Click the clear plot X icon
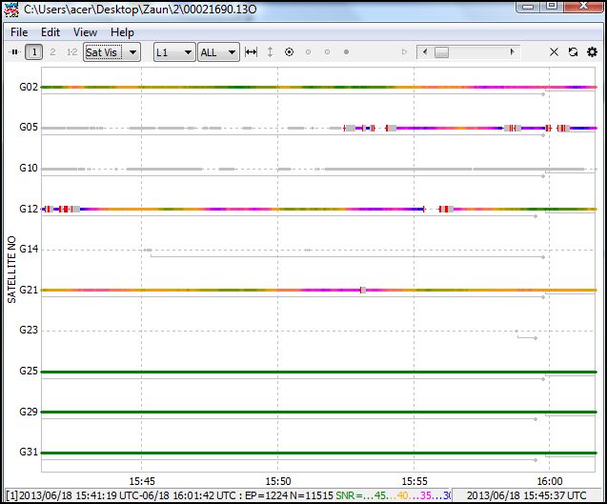The image size is (607, 504). pos(555,52)
